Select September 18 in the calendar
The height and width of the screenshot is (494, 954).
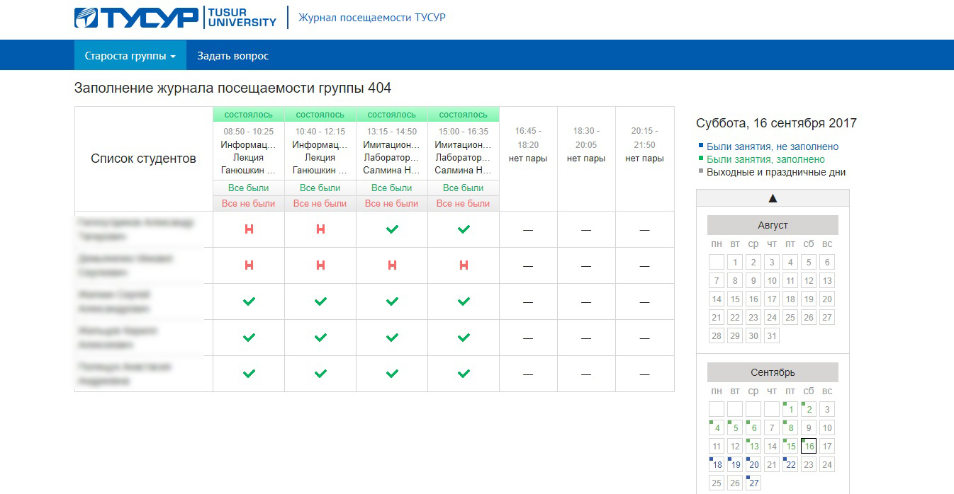tap(717, 465)
